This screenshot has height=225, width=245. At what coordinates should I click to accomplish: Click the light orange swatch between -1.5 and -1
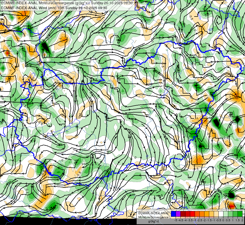(x=211, y=214)
